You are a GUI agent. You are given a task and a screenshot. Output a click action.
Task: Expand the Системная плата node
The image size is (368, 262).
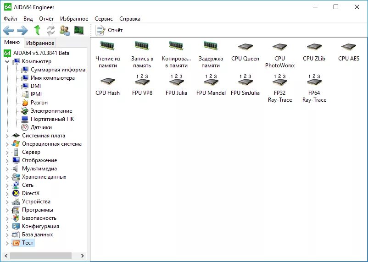pyautogui.click(x=7, y=136)
